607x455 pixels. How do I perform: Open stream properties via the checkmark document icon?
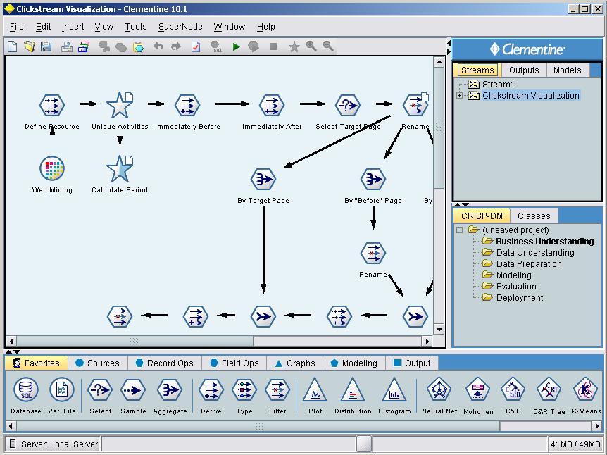[196, 47]
